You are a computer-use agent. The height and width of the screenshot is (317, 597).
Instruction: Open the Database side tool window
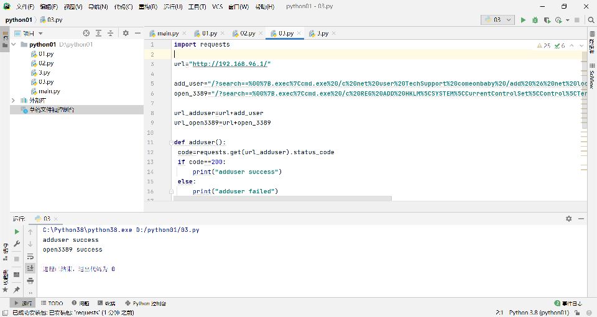(x=592, y=42)
